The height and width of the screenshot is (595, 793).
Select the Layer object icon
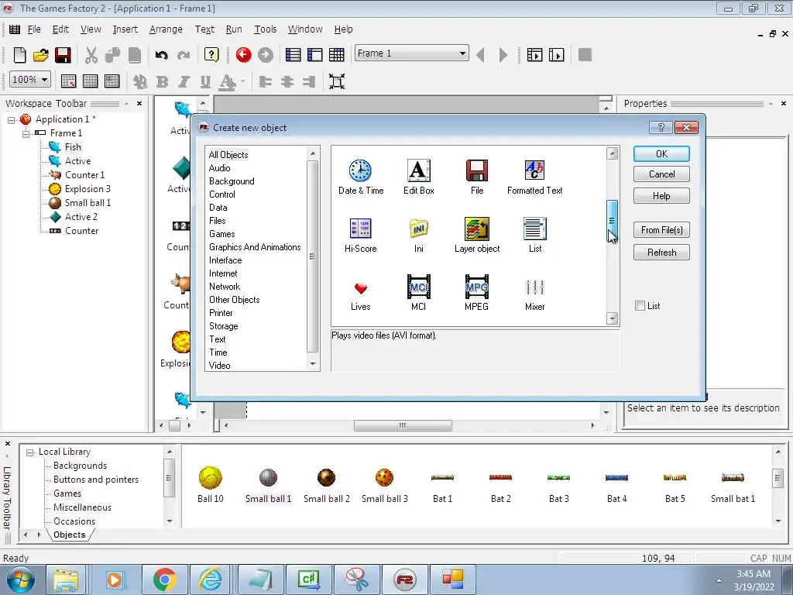[x=476, y=229]
